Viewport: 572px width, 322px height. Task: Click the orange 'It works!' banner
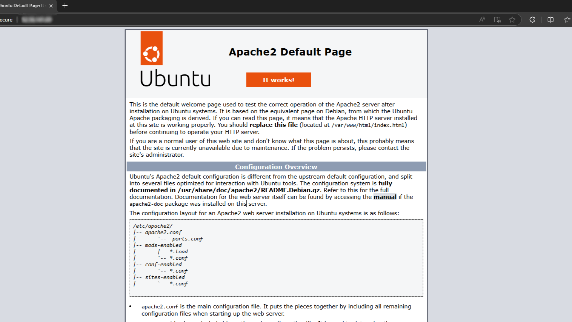coord(278,80)
